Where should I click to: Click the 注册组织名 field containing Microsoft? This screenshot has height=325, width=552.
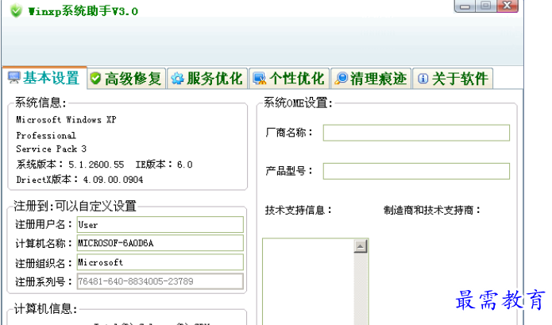click(x=160, y=262)
